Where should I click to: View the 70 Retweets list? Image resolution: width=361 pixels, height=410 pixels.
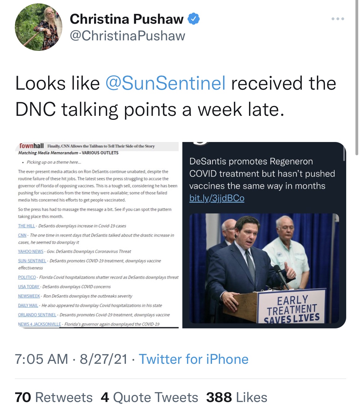[54, 397]
